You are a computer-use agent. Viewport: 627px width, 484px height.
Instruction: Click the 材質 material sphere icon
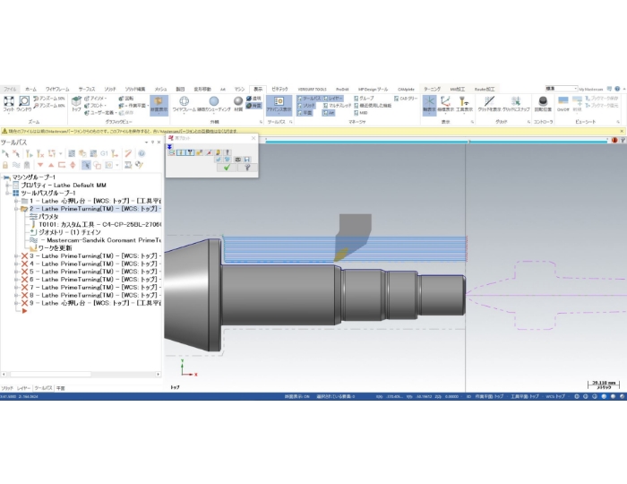tap(238, 101)
